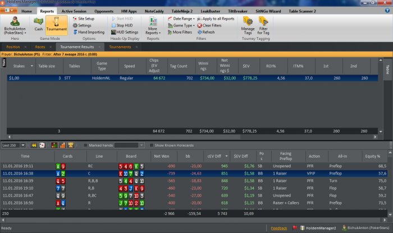
Task: Open the Races report tab
Action: [40, 47]
